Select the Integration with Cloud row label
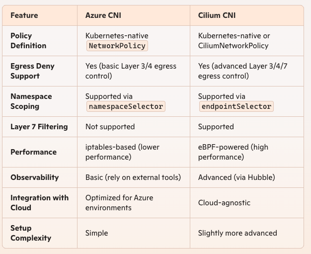The width and height of the screenshot is (311, 254). (39, 203)
